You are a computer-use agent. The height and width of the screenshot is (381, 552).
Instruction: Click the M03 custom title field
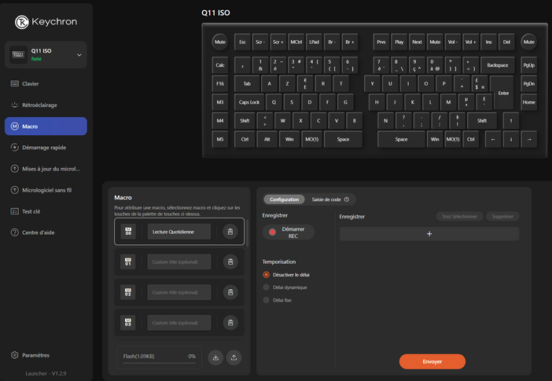click(179, 323)
